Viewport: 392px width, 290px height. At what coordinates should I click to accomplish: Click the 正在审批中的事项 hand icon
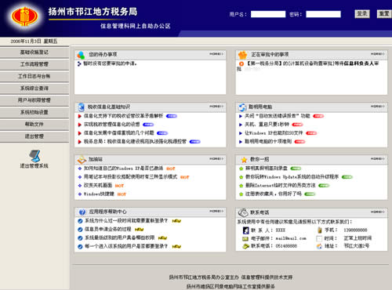pos(243,55)
